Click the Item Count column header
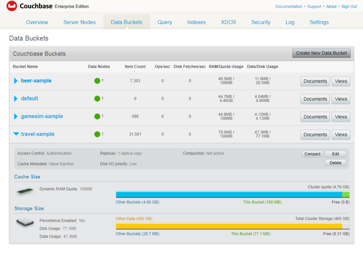 point(135,67)
